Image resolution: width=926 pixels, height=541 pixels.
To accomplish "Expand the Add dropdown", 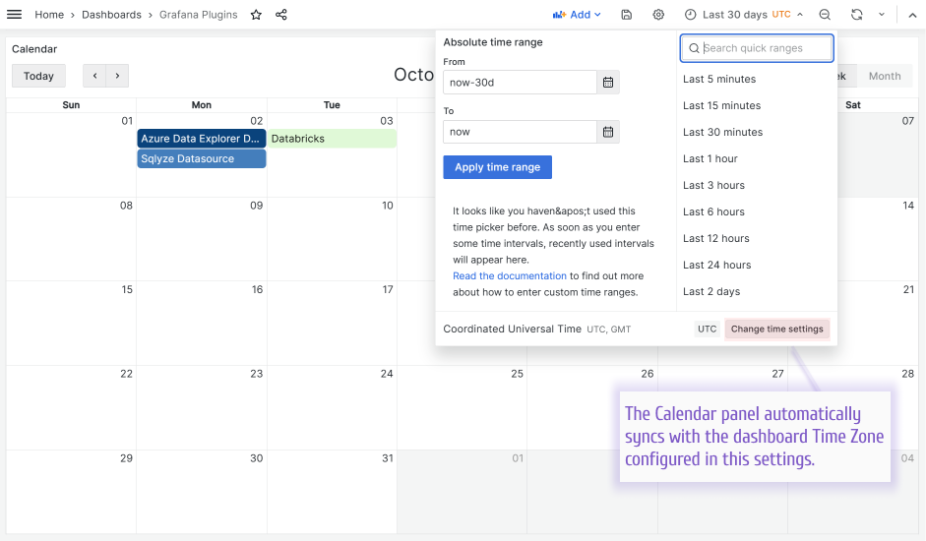I will coord(577,15).
